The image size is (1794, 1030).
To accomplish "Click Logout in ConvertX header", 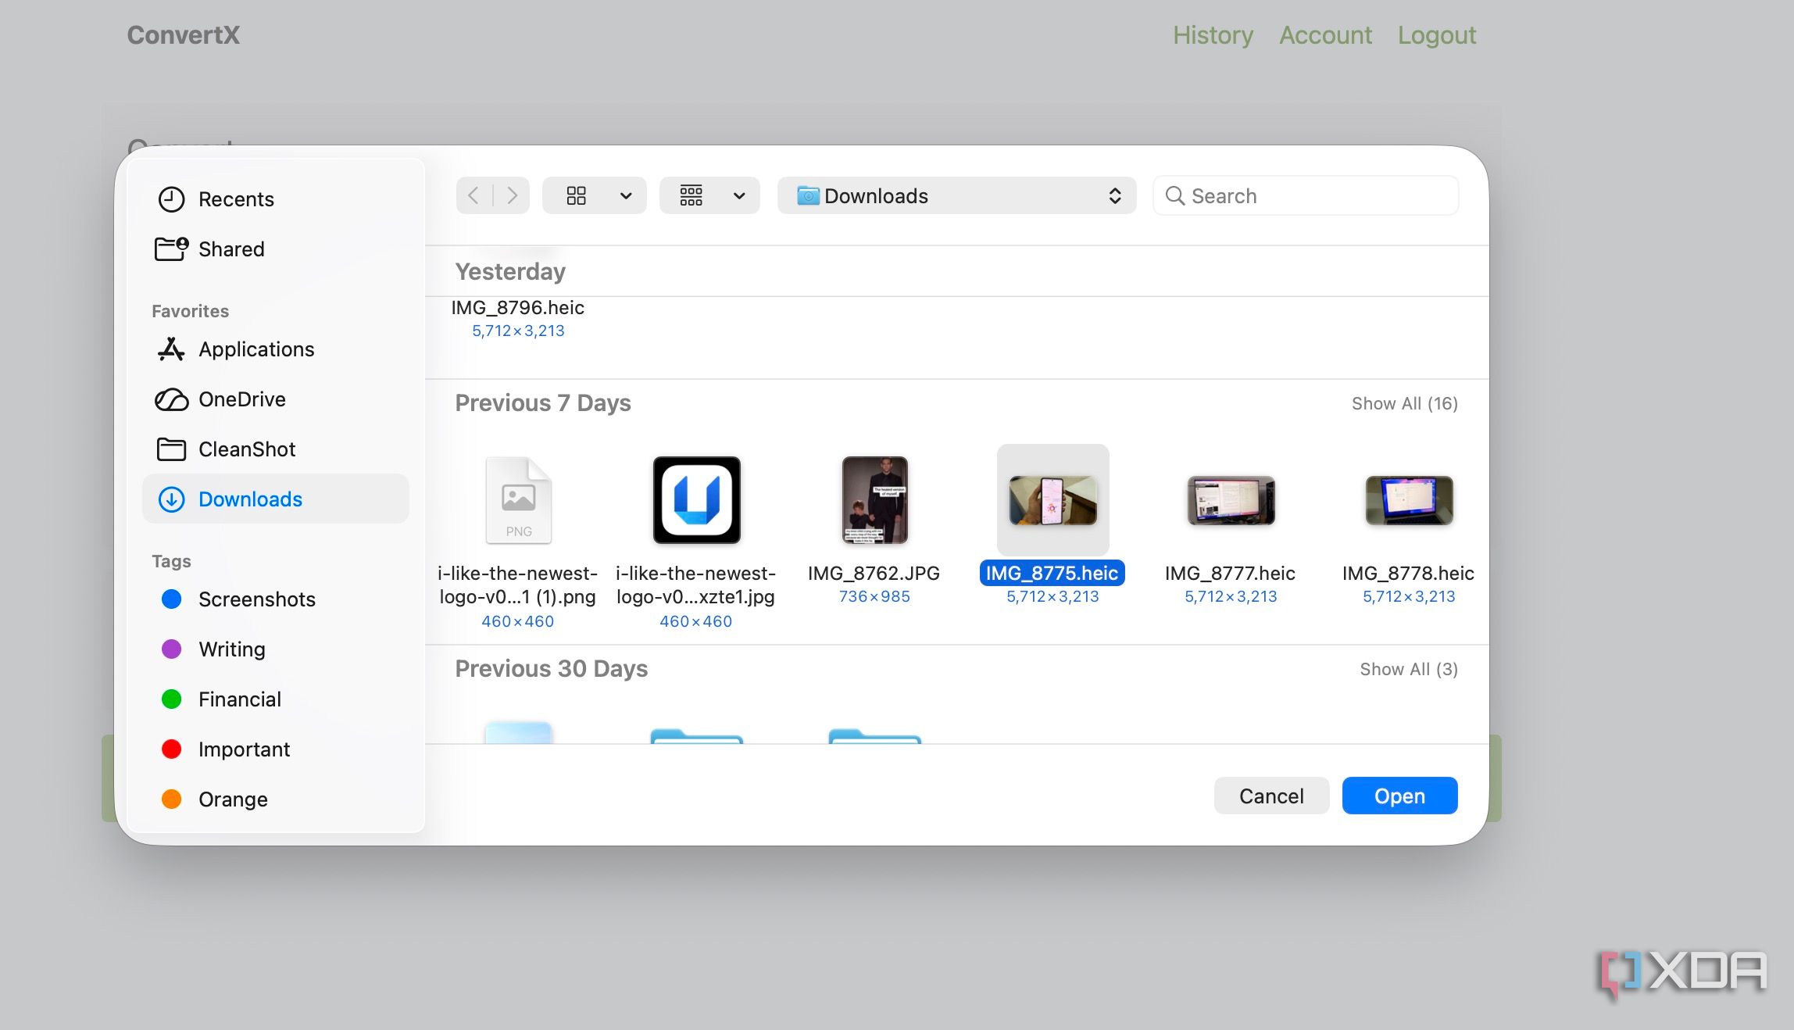I will pyautogui.click(x=1437, y=35).
